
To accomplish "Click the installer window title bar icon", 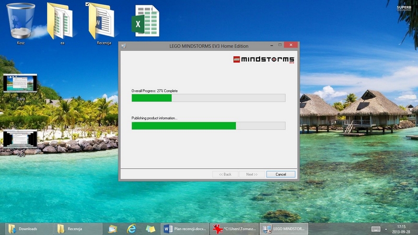I will pos(123,46).
